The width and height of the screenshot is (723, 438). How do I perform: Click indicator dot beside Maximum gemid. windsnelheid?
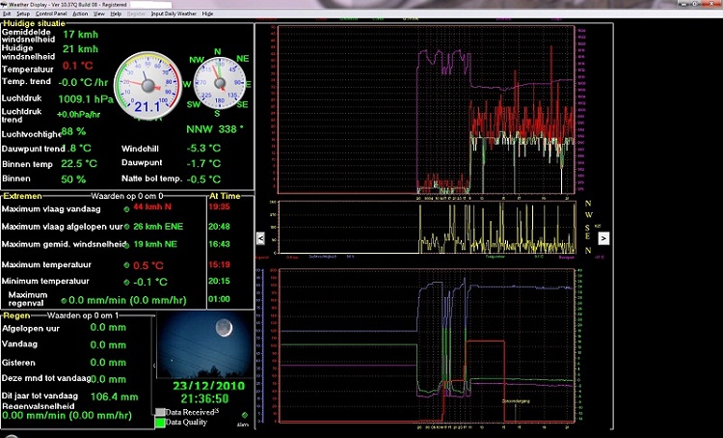[x=127, y=245]
